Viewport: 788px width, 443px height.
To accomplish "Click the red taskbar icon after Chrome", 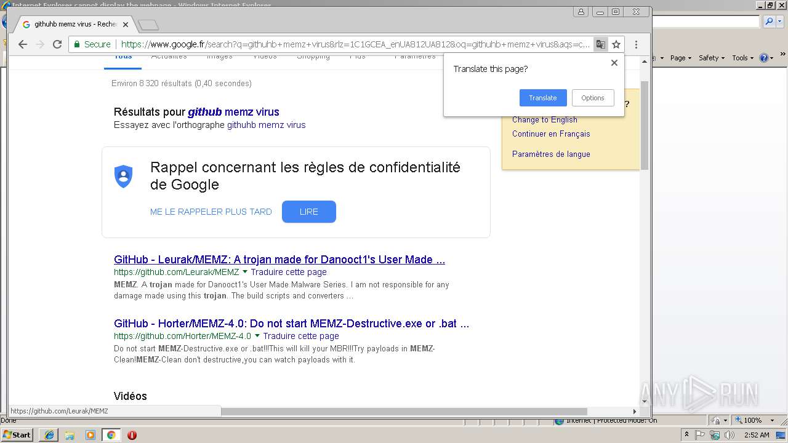I will (x=132, y=435).
